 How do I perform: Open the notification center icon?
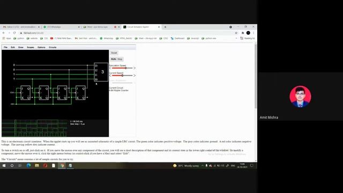point(252,166)
